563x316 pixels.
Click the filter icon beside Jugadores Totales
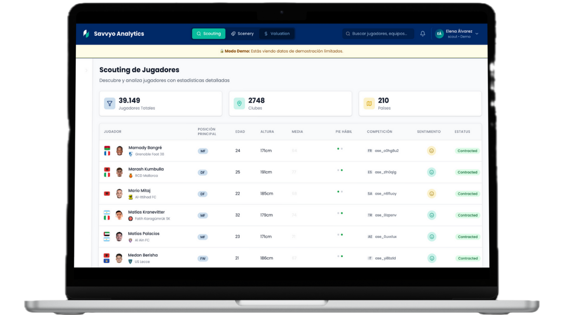coord(110,104)
